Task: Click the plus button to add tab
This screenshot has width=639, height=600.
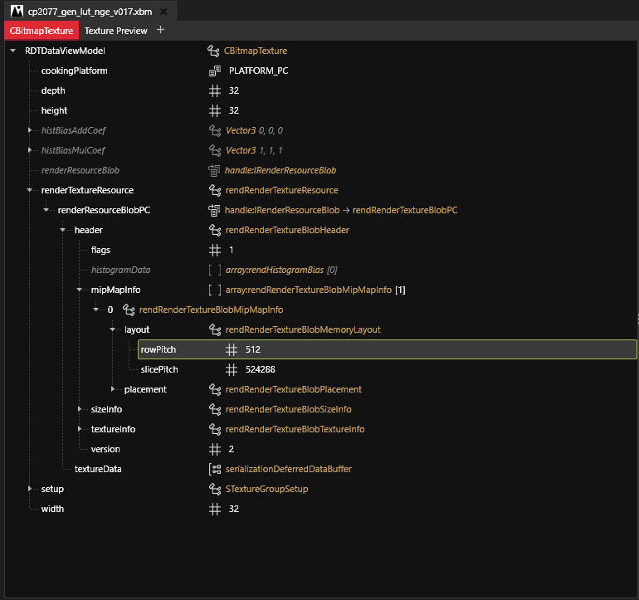Action: pyautogui.click(x=160, y=31)
